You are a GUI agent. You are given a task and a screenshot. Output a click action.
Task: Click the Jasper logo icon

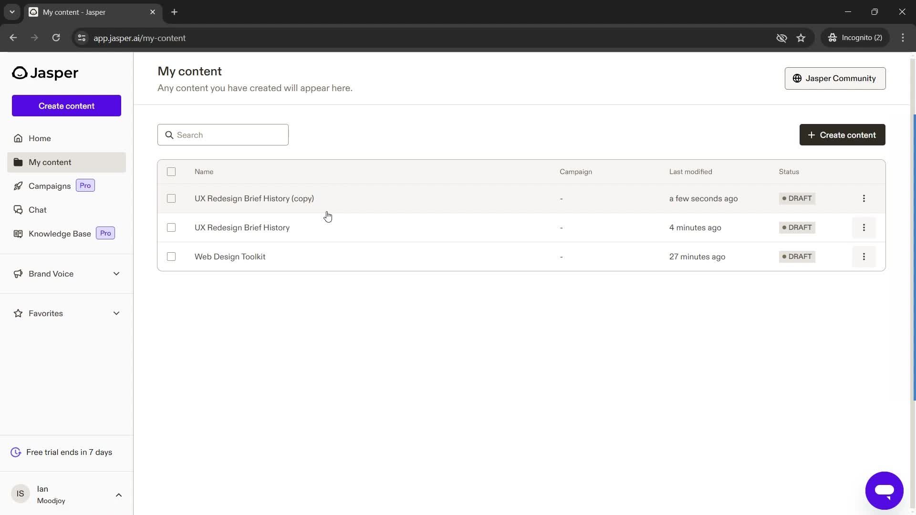click(19, 73)
